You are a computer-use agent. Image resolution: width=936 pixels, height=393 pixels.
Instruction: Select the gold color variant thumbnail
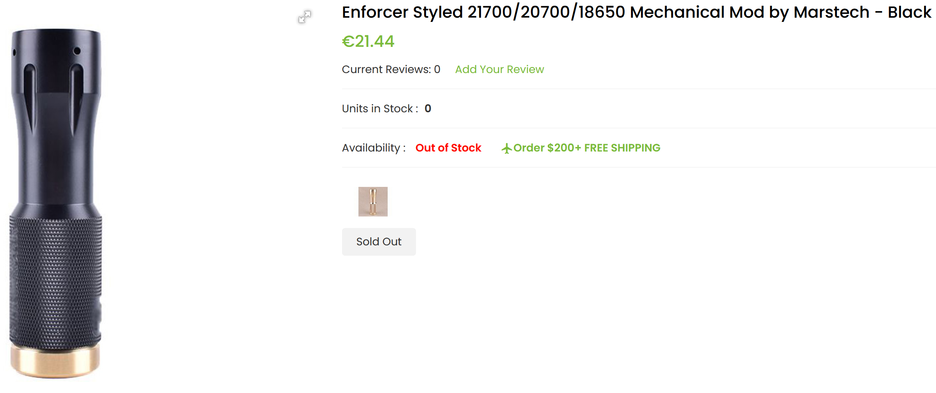(x=373, y=202)
